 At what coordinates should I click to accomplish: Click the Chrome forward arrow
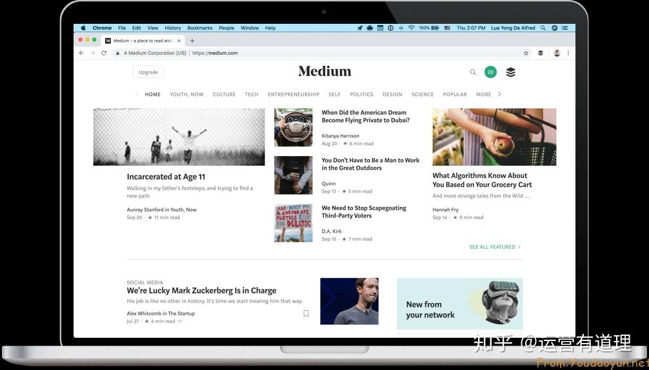tap(92, 53)
